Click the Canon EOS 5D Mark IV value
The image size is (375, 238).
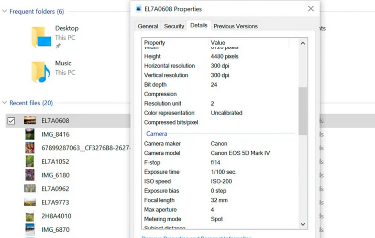(240, 153)
